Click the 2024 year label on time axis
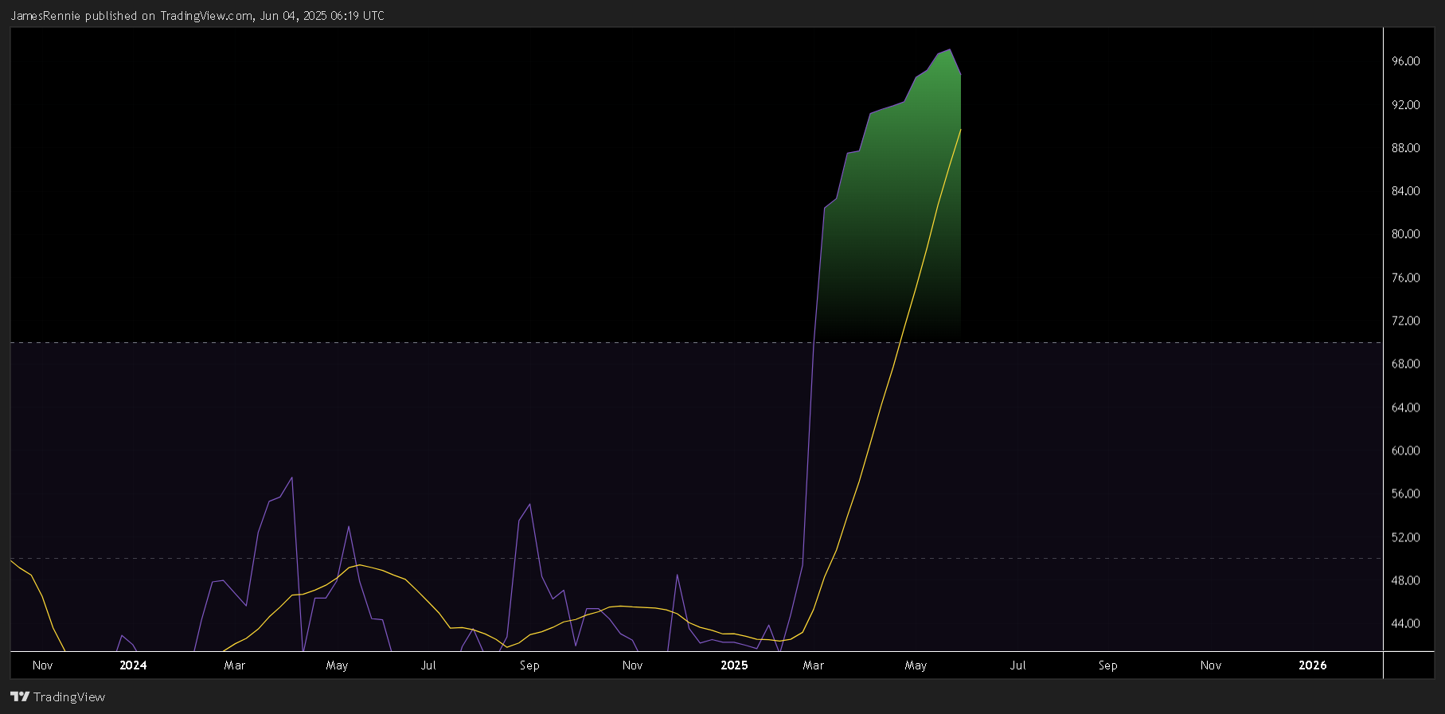This screenshot has width=1445, height=714. 133,665
